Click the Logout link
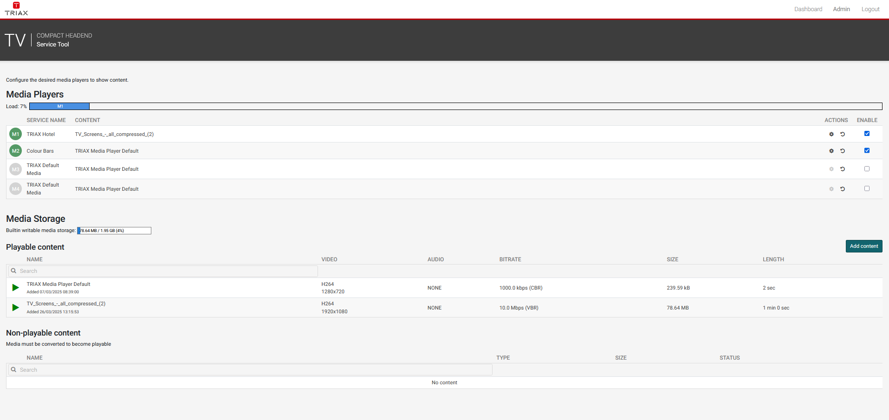 click(x=870, y=9)
